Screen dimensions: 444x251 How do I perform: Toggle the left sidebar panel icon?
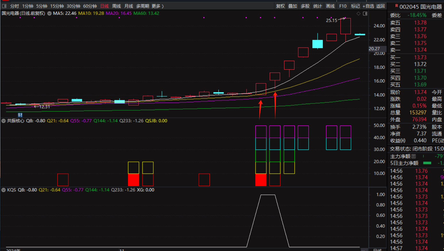tap(4, 6)
